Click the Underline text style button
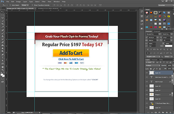The width and height of the screenshot is (174, 114). click(167, 50)
